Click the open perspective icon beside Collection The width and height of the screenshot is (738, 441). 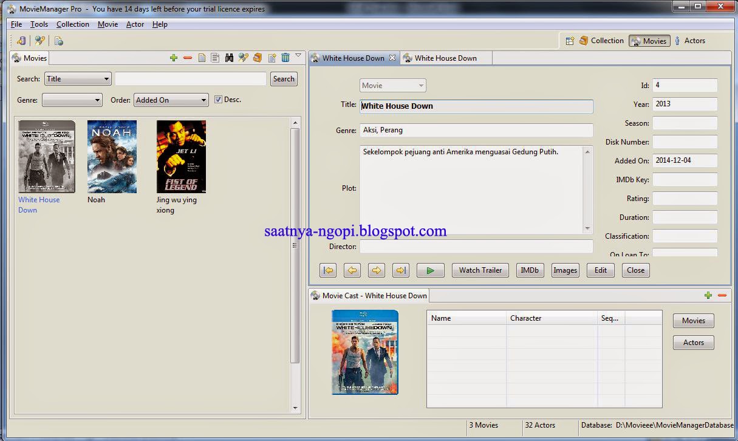[570, 41]
